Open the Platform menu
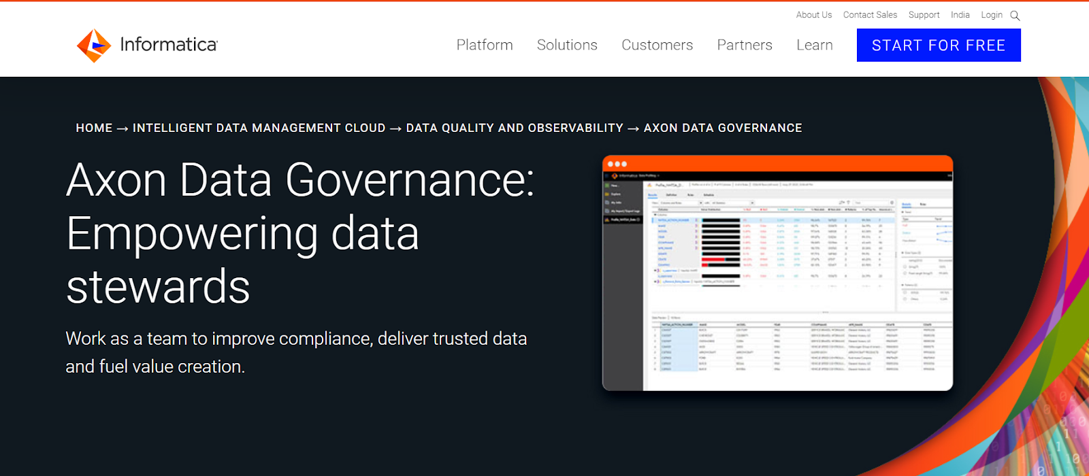Image resolution: width=1089 pixels, height=476 pixels. point(485,45)
